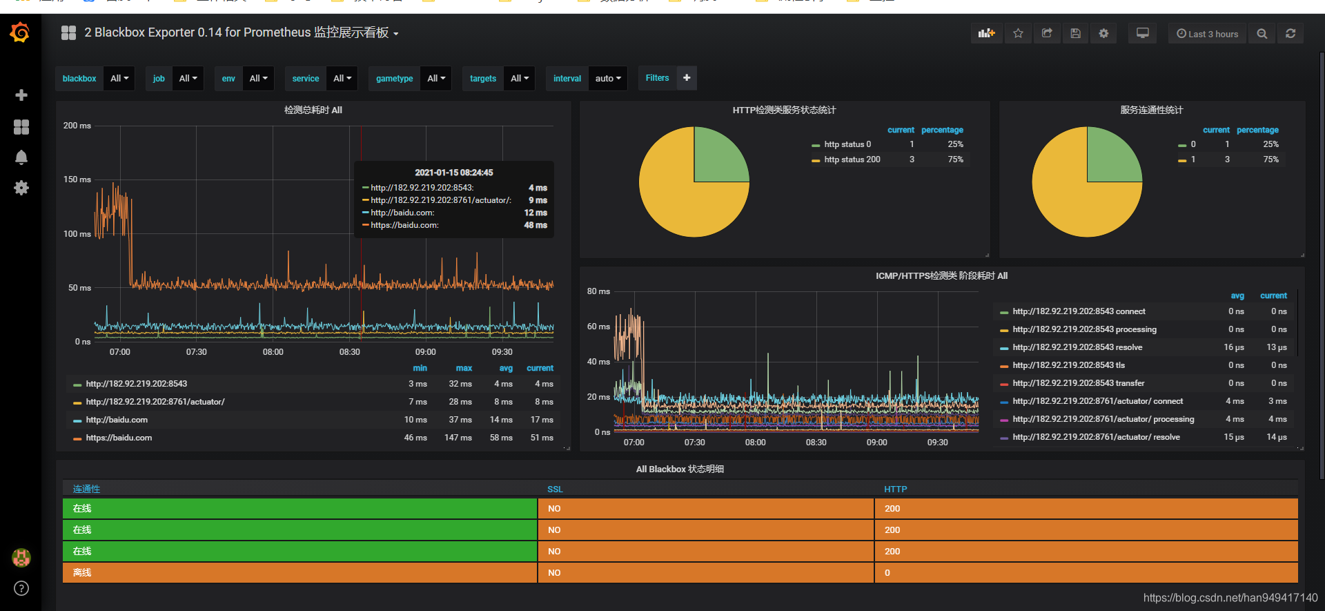This screenshot has width=1325, height=611.
Task: Open All Blackbox 状态明细 panel title menu
Action: (680, 469)
